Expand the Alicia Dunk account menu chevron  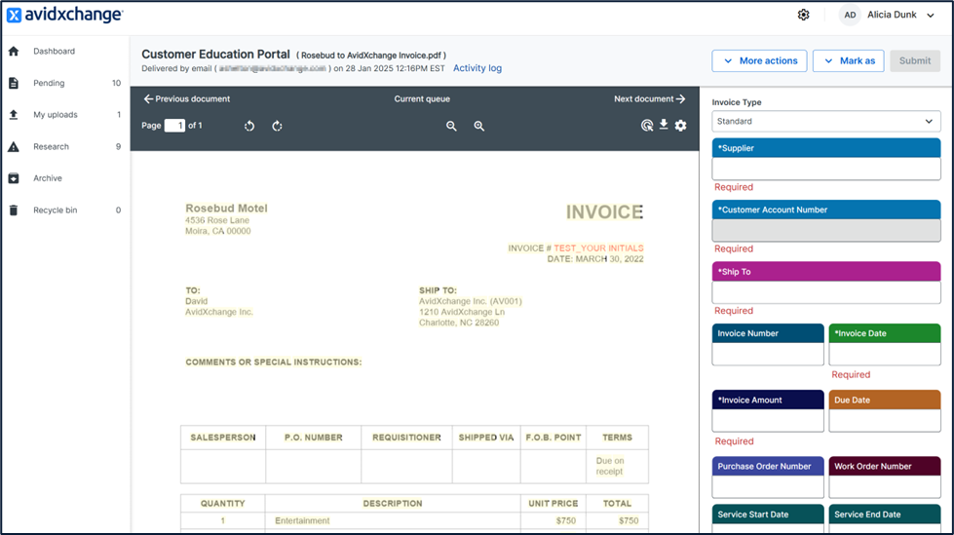pos(931,16)
